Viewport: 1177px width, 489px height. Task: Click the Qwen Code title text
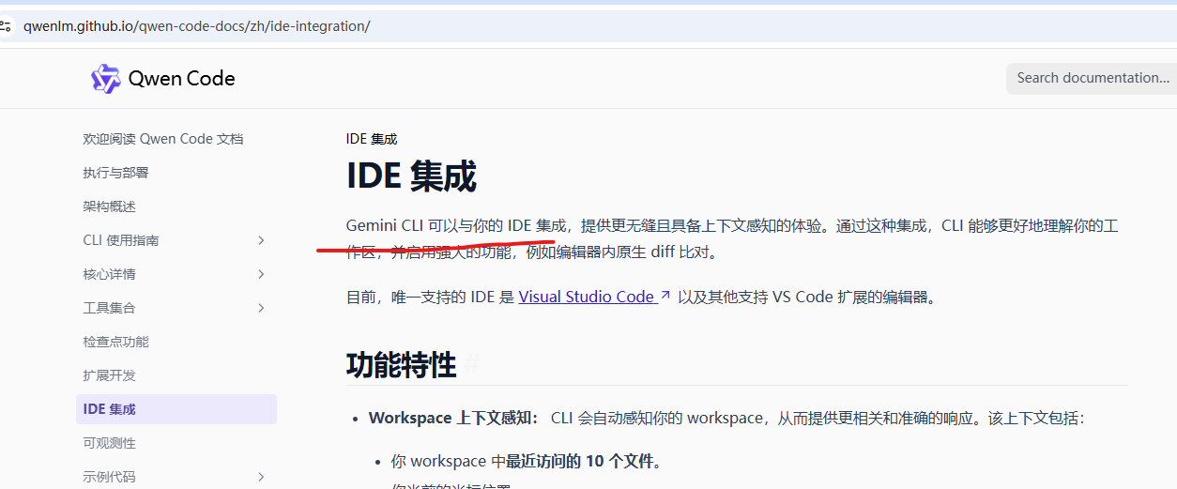[x=182, y=79]
